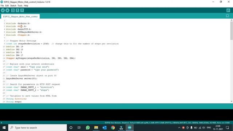Click the '#include <ESPAsyncWebServer.h>' line
Image resolution: width=233 pixels, height=131 pixels.
[24, 32]
